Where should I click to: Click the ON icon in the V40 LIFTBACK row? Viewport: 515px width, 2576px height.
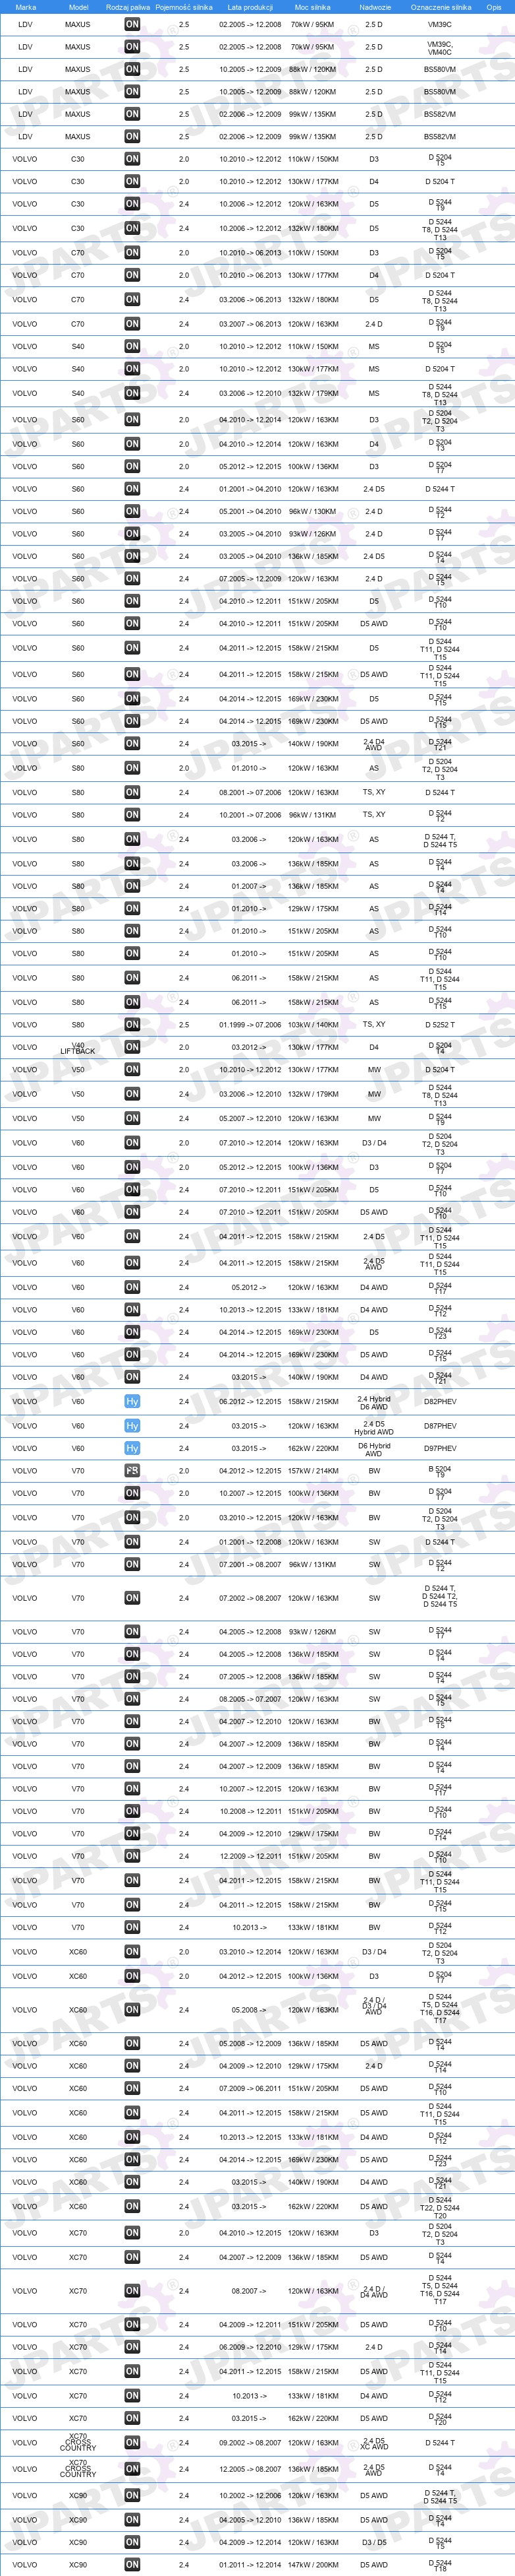point(132,1047)
